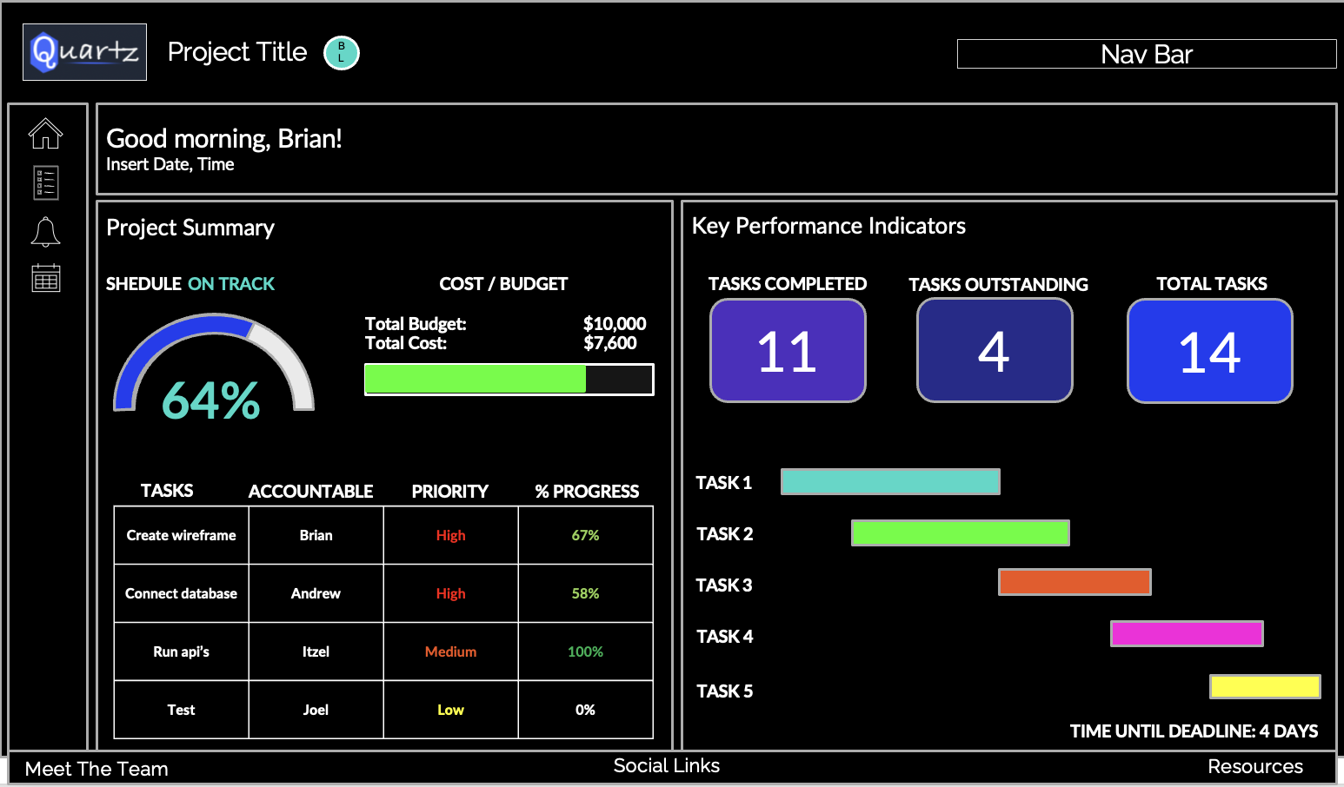Image resolution: width=1344 pixels, height=787 pixels.
Task: Click High priority in Create wireframe row
Action: click(451, 535)
